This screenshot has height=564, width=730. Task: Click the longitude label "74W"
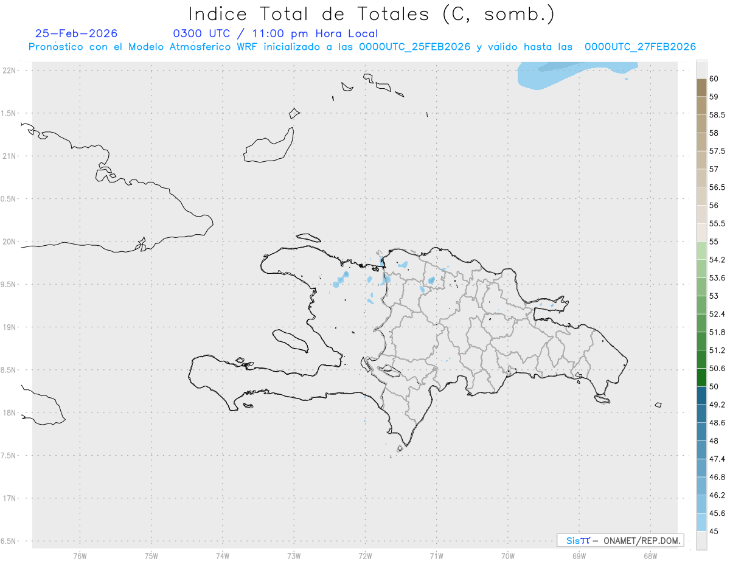pyautogui.click(x=222, y=555)
